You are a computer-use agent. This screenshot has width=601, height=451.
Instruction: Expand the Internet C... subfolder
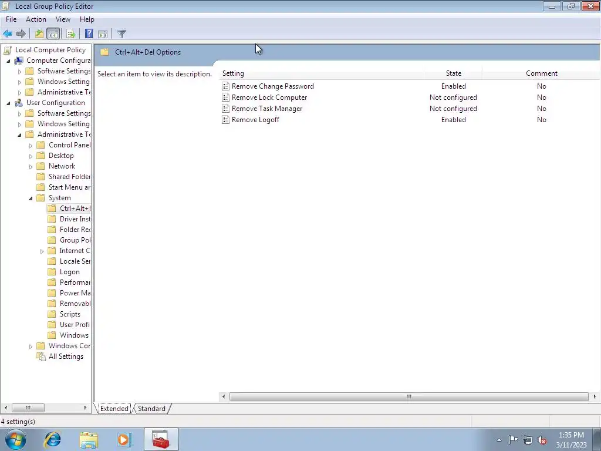click(42, 251)
